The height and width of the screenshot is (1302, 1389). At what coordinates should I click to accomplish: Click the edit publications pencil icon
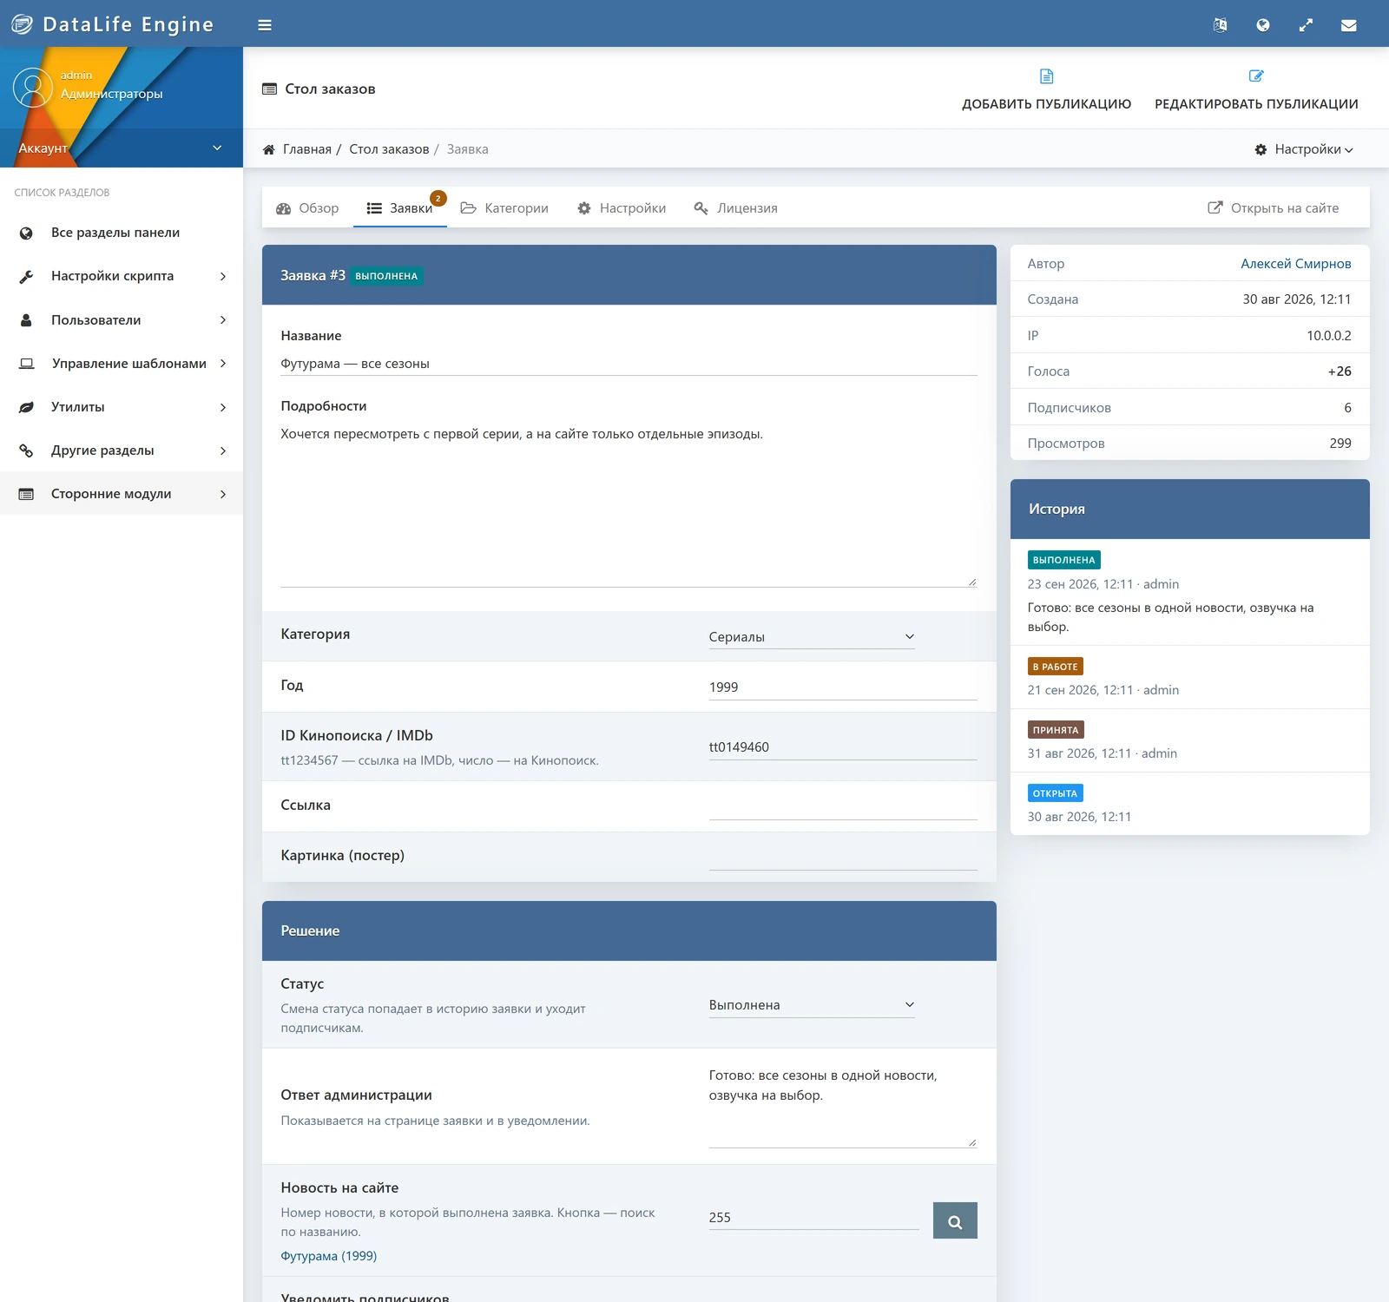(x=1256, y=76)
